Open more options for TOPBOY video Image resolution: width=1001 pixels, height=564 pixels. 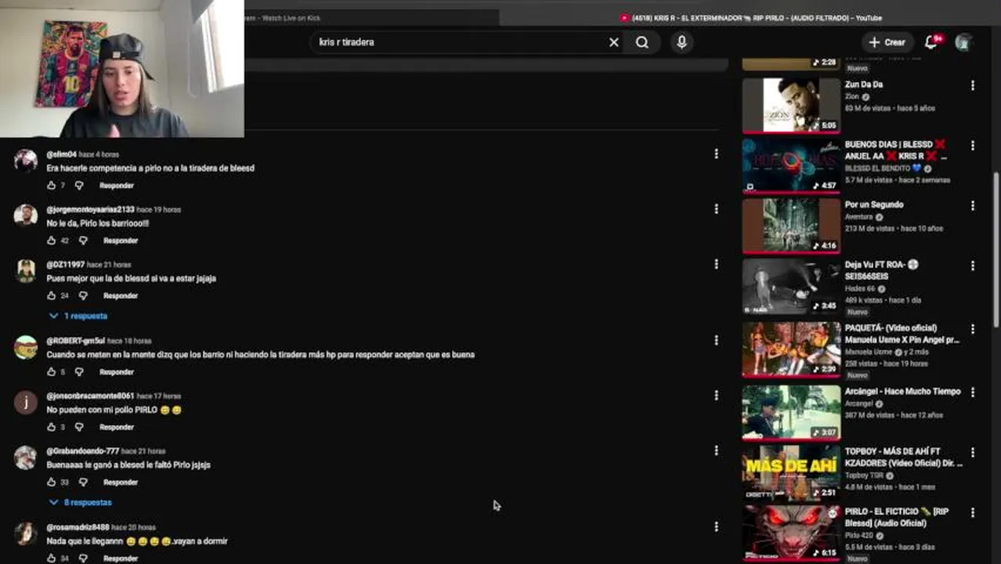coord(973,452)
